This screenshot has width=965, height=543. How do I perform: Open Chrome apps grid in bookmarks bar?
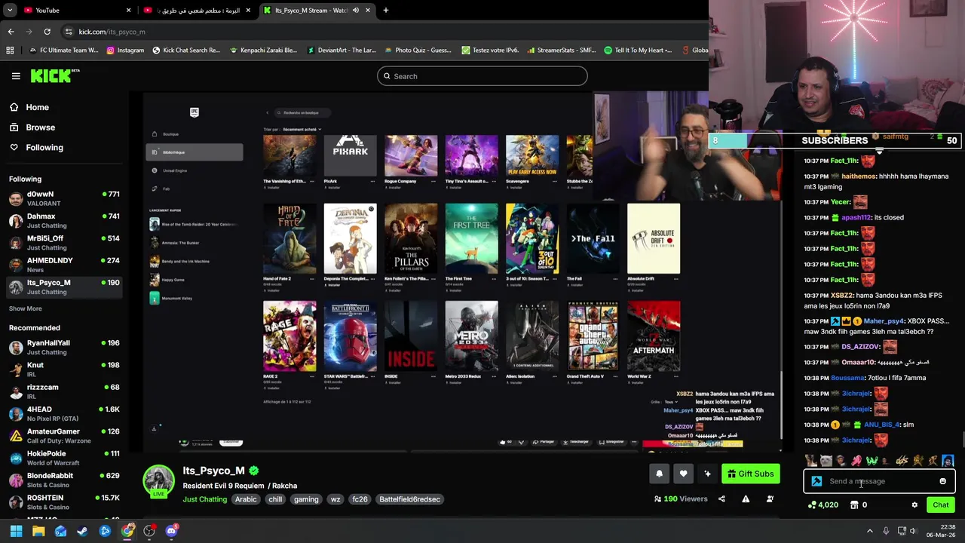pos(10,51)
